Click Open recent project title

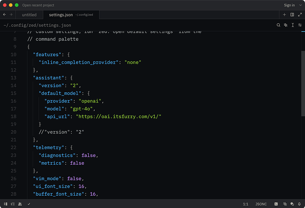(x=38, y=5)
